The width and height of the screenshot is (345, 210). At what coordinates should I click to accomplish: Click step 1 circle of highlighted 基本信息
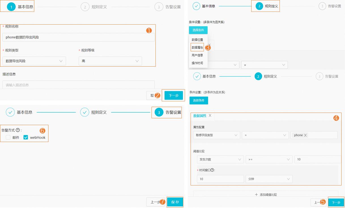11,7
